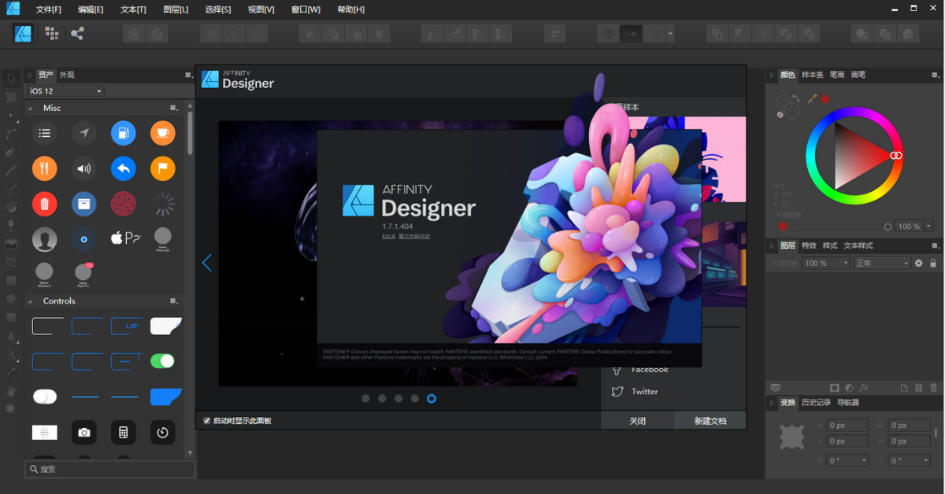
Task: Toggle the green switch asset on
Action: click(162, 361)
